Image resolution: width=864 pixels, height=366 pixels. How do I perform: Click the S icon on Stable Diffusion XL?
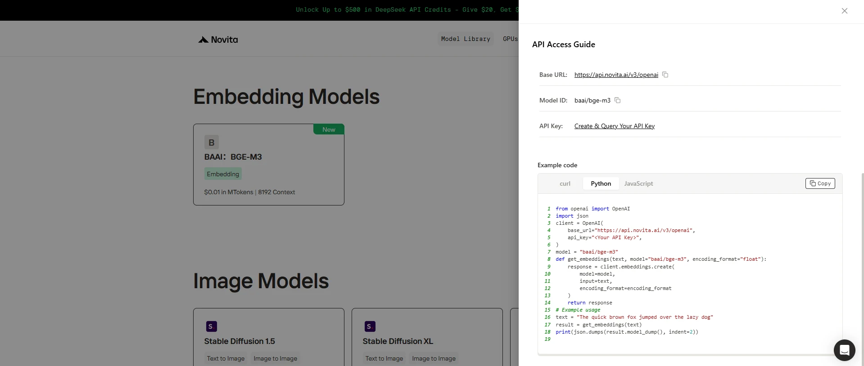pyautogui.click(x=370, y=326)
